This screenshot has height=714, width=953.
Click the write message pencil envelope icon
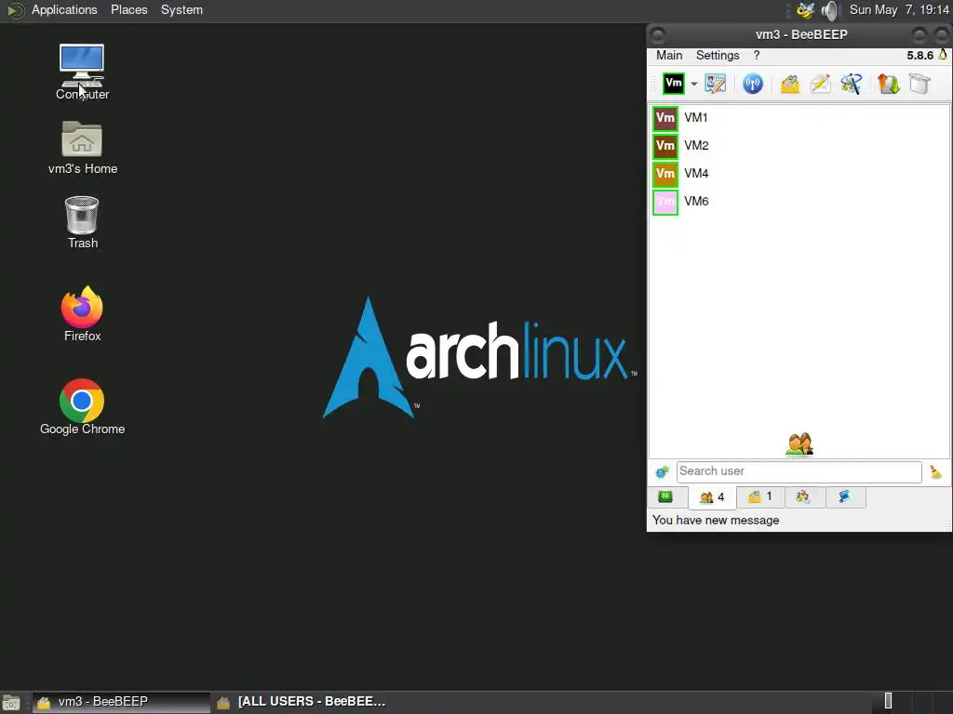821,84
